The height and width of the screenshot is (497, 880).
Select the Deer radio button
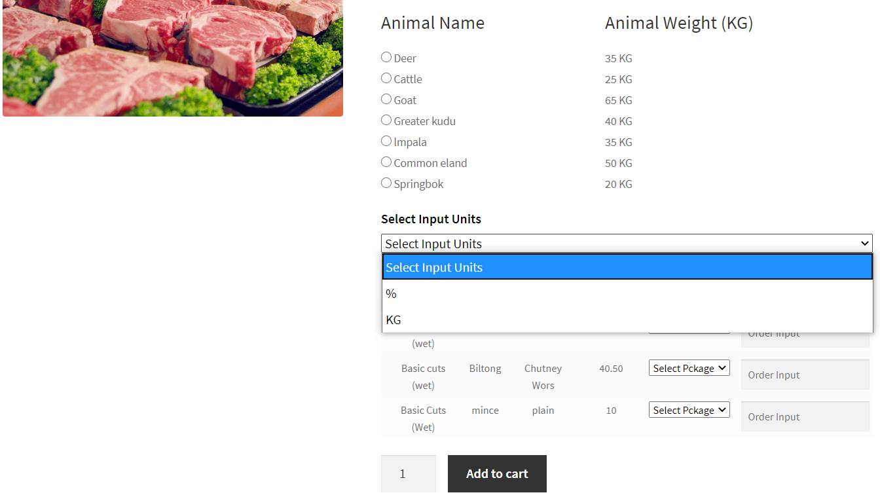386,58
